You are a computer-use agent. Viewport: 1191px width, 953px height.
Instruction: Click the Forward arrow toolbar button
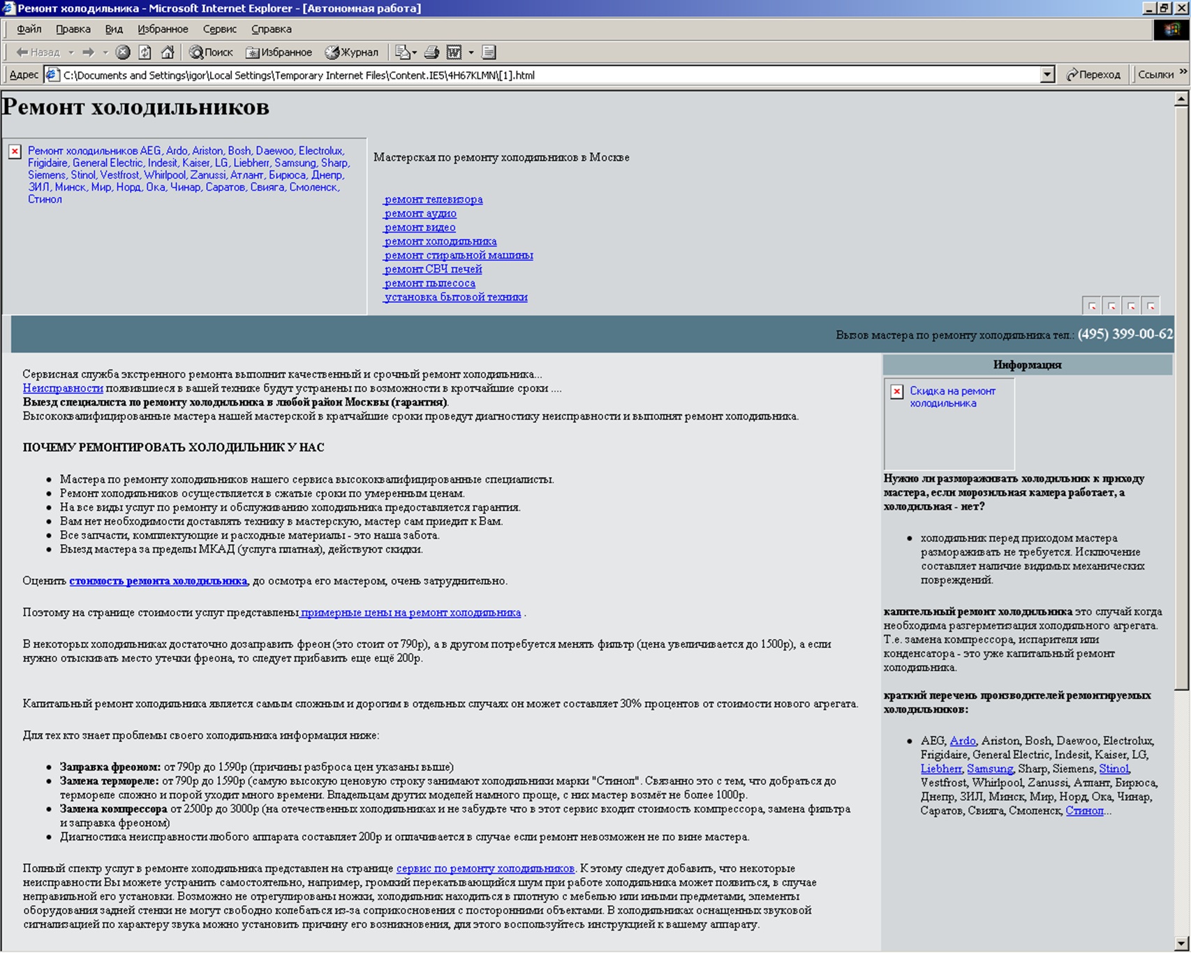[x=88, y=52]
